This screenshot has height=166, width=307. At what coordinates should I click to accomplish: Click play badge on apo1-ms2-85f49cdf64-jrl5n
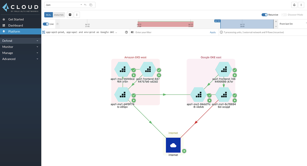tap(134, 75)
